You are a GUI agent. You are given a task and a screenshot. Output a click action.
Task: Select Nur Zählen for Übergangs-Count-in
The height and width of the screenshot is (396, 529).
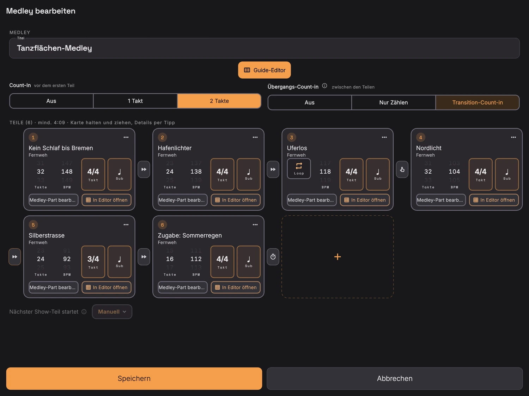pos(394,103)
